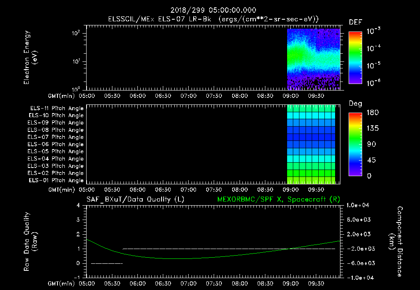Click the 3 tick on Raw Data Quality axis

point(78,220)
